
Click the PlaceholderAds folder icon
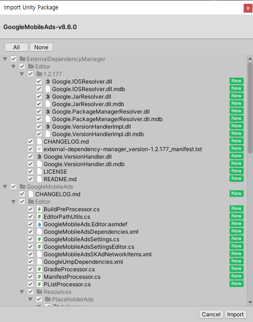48,299
